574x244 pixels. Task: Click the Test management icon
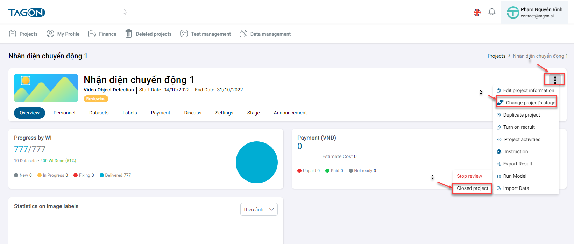184,34
